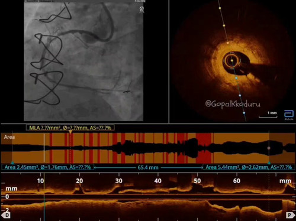Screen dimensions: 296x221
Task: Select the distal reference teal triangle marker
Action: (12, 162)
